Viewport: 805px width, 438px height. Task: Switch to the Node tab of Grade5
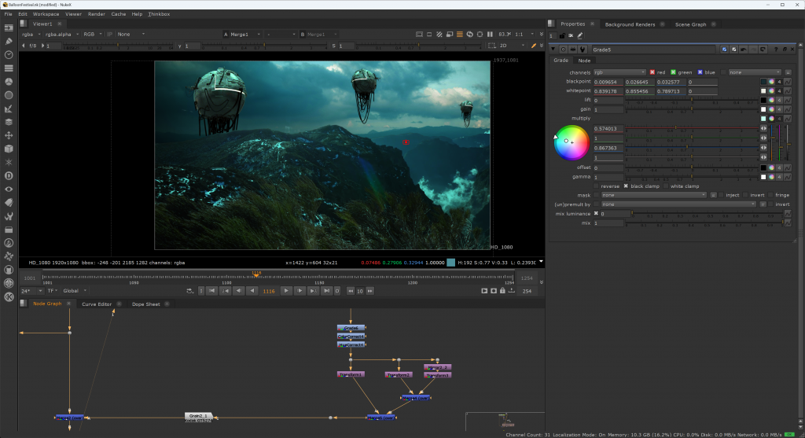tap(584, 61)
